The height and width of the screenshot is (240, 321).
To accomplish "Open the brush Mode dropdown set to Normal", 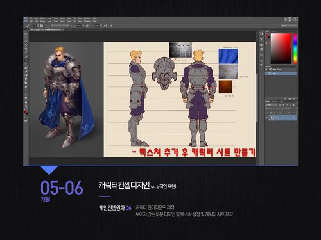I will click(60, 26).
